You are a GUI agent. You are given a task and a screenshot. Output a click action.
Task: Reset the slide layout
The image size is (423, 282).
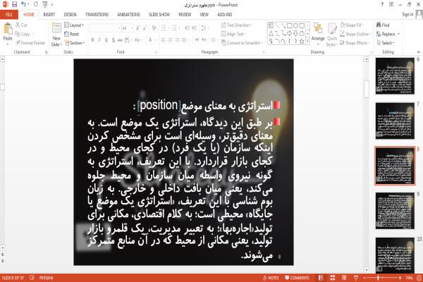pyautogui.click(x=72, y=34)
